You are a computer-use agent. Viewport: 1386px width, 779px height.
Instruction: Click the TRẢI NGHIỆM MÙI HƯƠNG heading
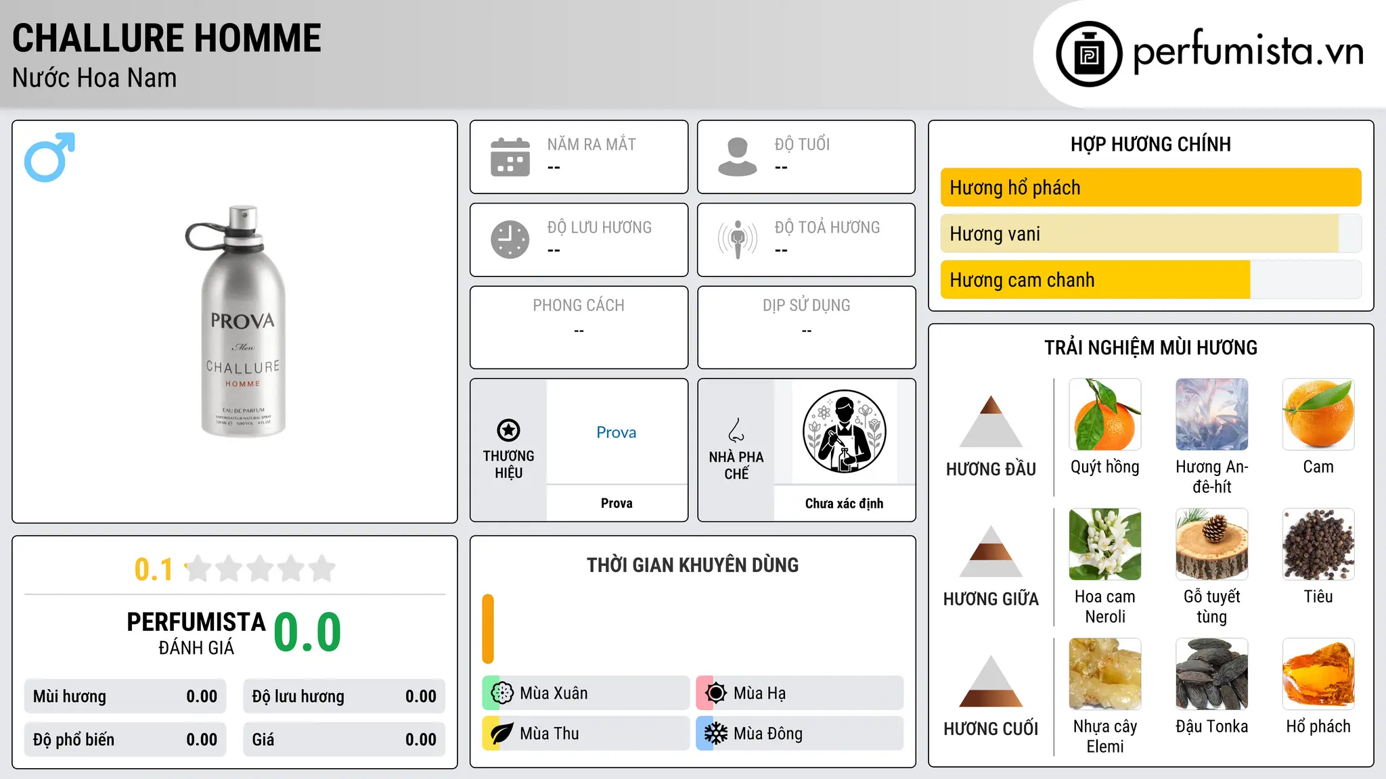pyautogui.click(x=1150, y=348)
